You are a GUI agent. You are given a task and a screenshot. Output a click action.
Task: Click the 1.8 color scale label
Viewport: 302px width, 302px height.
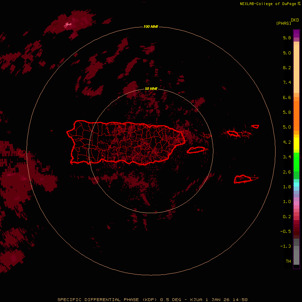coord(287,187)
